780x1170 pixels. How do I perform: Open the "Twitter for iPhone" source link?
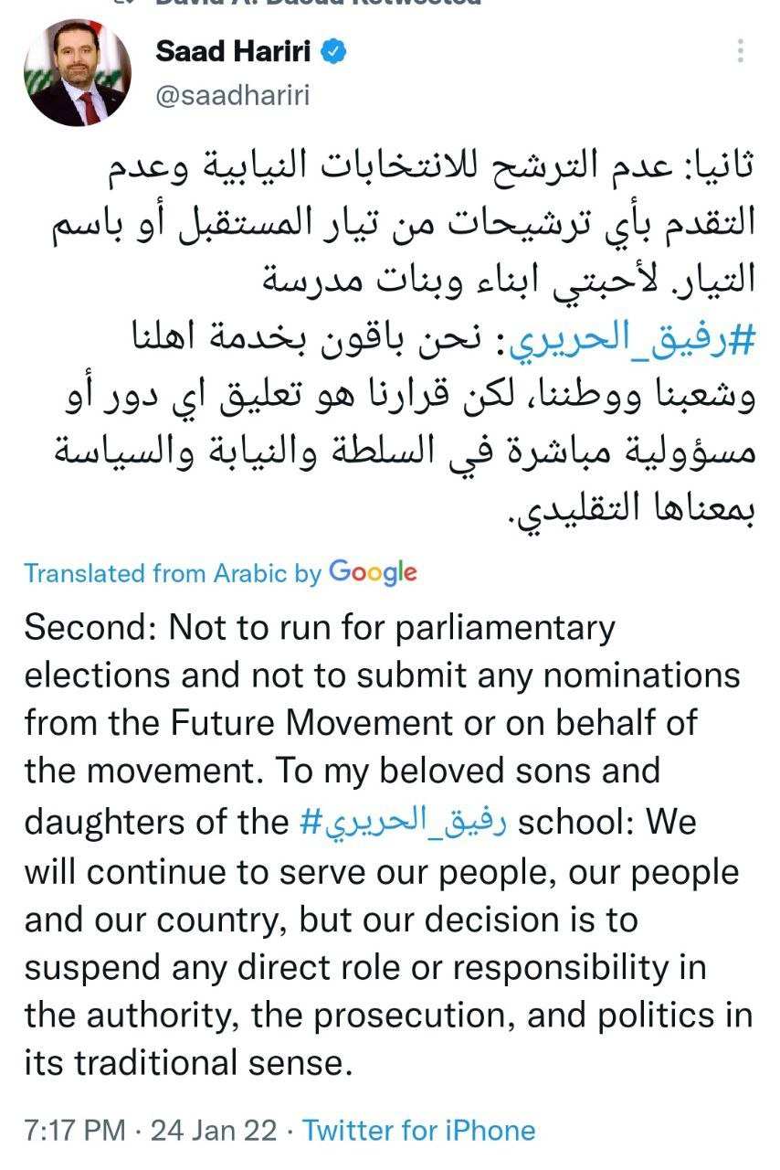click(418, 1131)
